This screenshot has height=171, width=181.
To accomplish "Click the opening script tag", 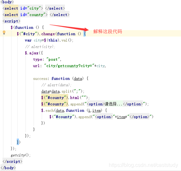I will (11, 21).
